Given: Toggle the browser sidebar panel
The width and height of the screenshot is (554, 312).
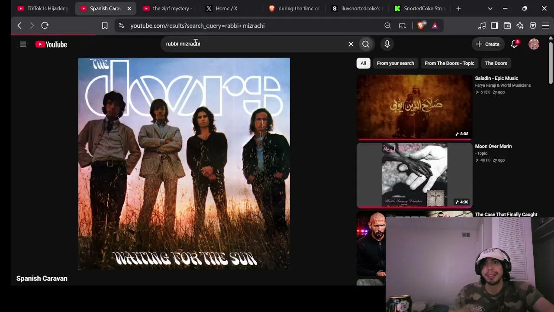Looking at the screenshot, I should pos(494,26).
